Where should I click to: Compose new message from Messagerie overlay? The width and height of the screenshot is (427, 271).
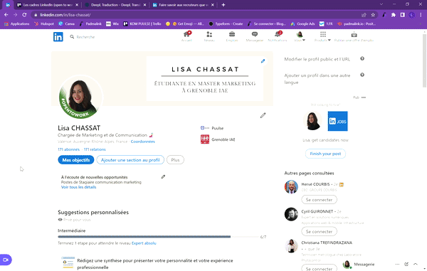[406, 264]
